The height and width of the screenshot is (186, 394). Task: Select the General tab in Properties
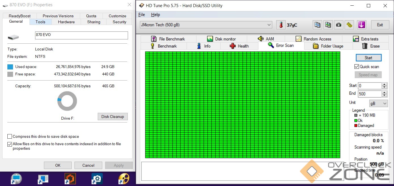[16, 21]
